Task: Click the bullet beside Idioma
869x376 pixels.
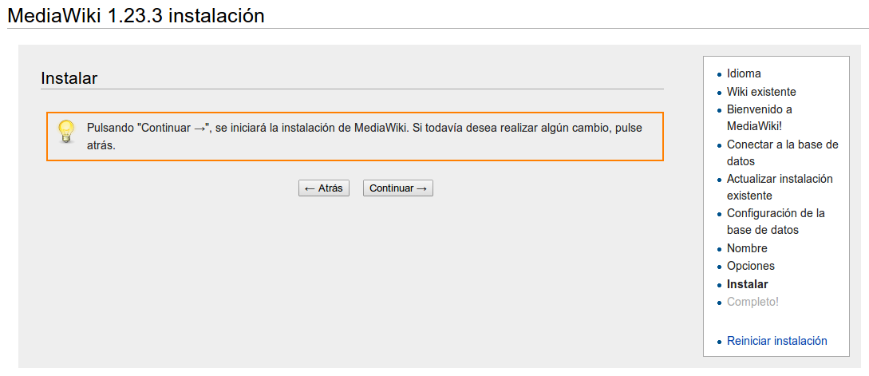Action: tap(720, 74)
